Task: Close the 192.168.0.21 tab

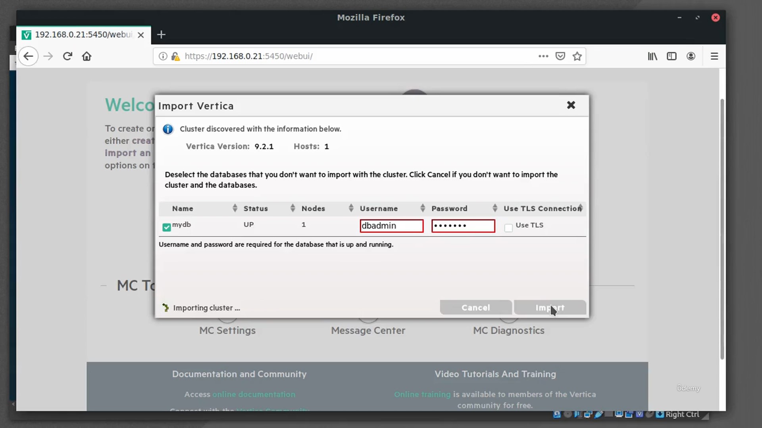Action: coord(140,35)
